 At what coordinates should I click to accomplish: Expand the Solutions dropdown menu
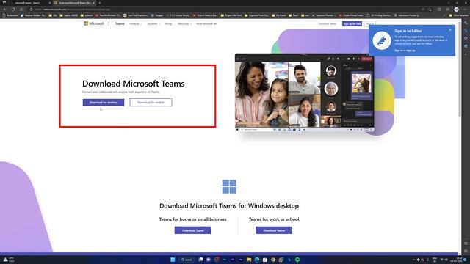153,24
